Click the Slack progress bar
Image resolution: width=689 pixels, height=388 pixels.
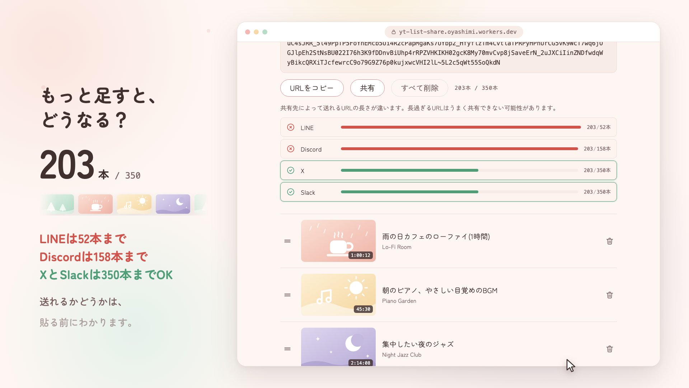pos(459,192)
